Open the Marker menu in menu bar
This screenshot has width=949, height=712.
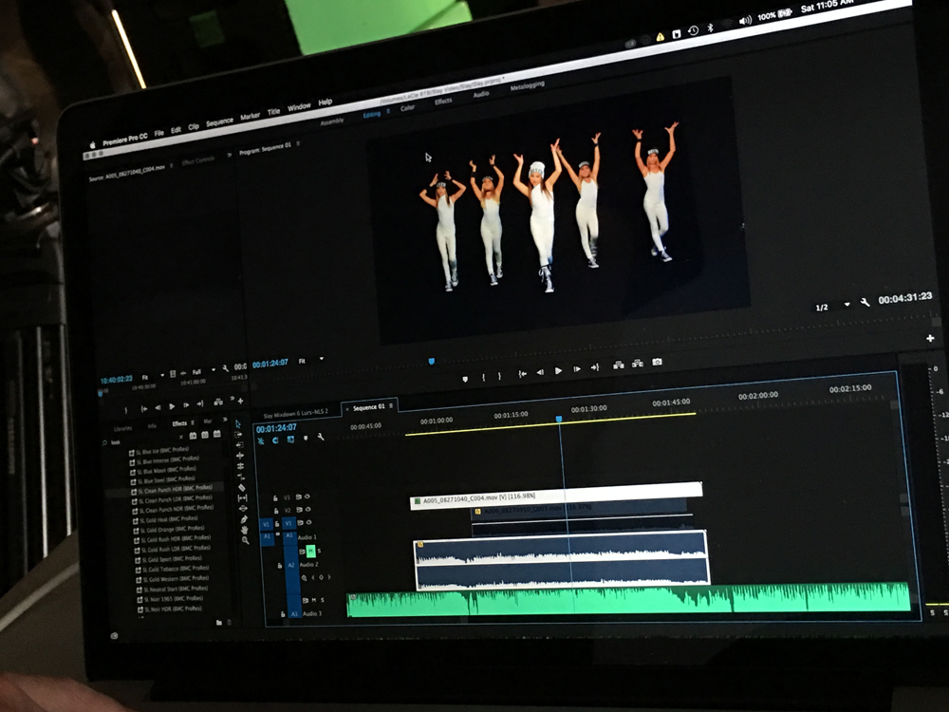coord(250,116)
